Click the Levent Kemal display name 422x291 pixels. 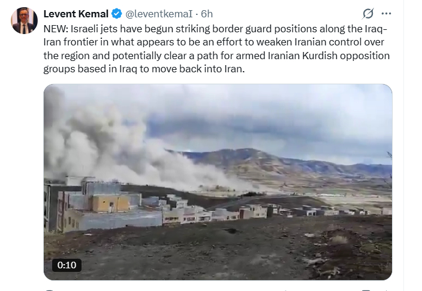pos(76,14)
